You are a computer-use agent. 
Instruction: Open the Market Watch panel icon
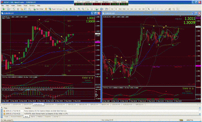[x=14, y=9]
